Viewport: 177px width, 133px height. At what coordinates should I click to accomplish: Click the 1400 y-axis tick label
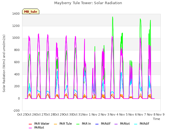tap(16, 14)
